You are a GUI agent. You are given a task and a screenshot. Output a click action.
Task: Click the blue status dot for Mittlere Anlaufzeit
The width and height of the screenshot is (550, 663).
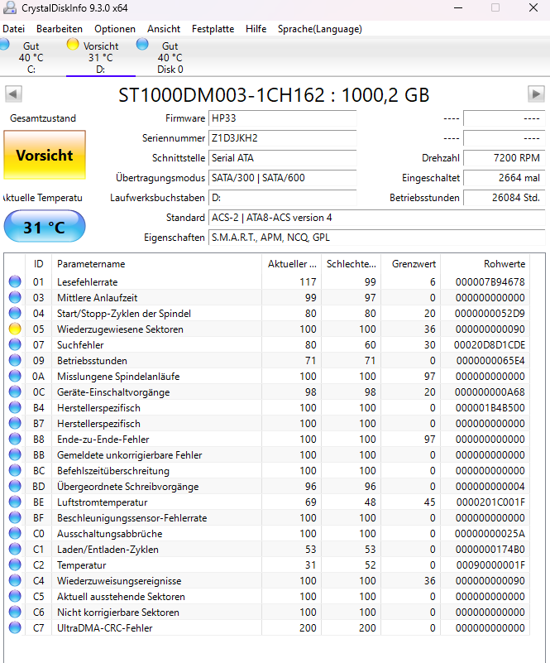(15, 297)
